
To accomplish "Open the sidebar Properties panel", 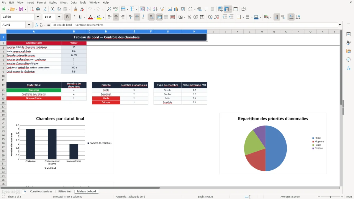I will pyautogui.click(x=348, y=34).
